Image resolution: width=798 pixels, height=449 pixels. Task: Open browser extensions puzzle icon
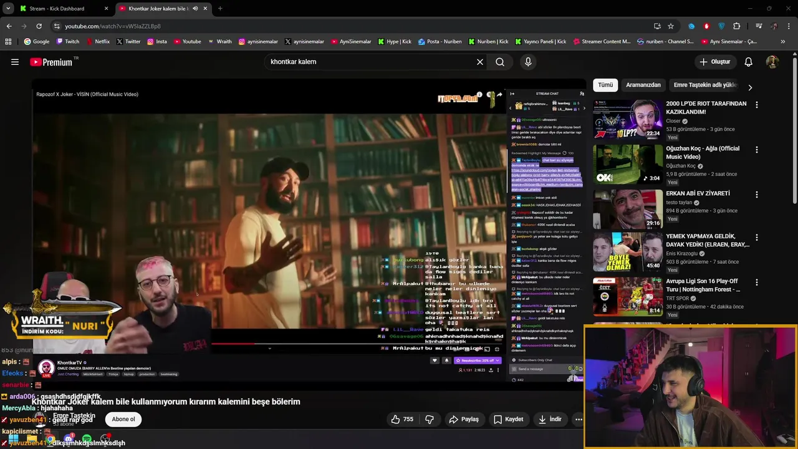point(737,26)
